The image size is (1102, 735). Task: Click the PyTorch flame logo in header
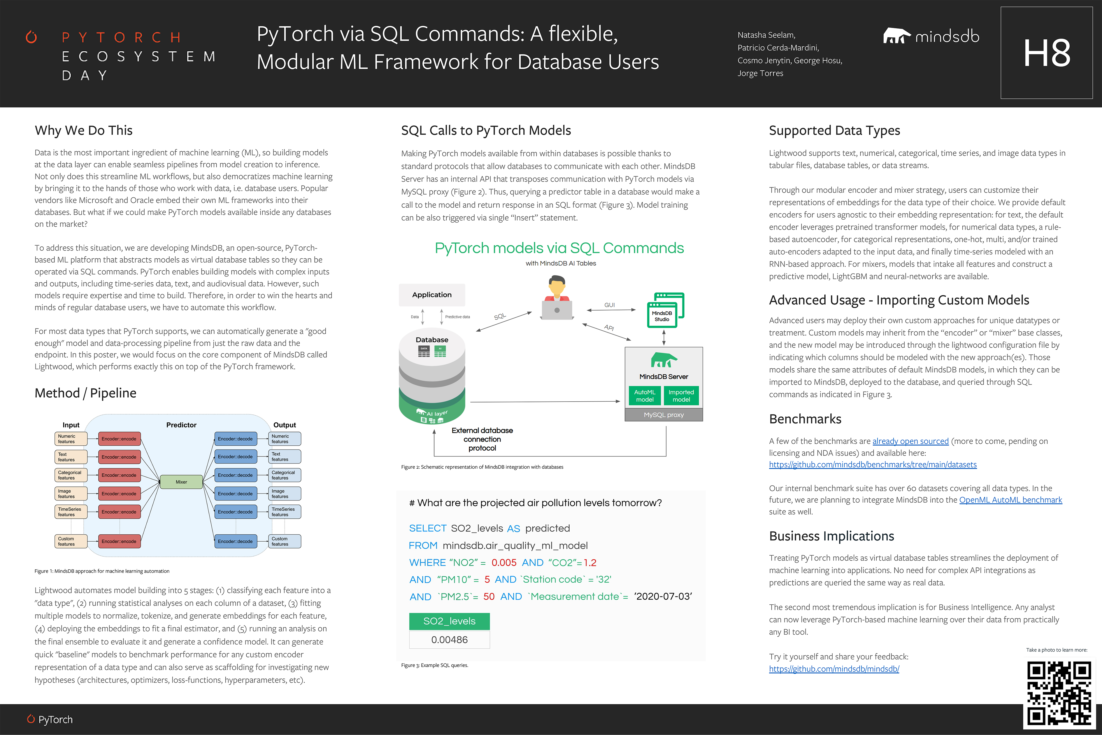click(31, 37)
